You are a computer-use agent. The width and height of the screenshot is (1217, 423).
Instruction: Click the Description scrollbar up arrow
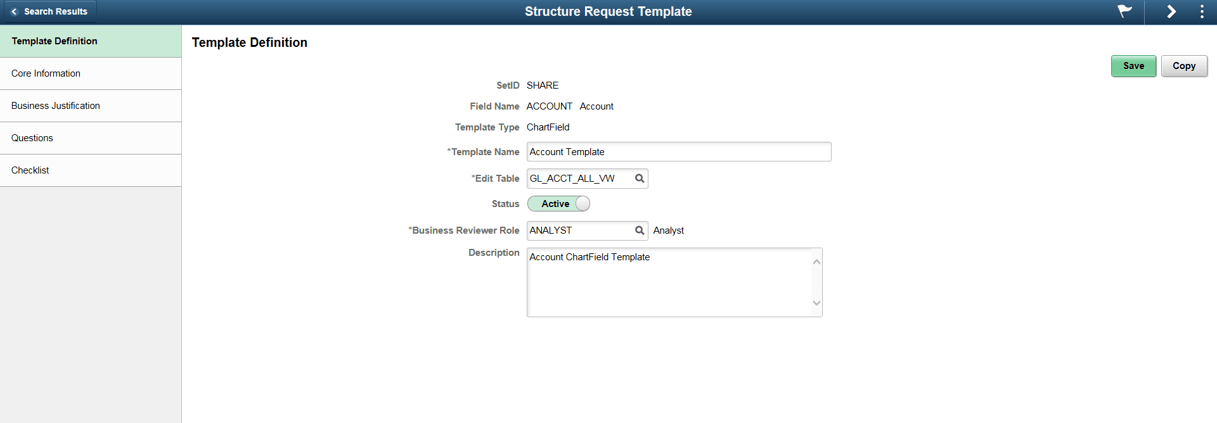[816, 260]
